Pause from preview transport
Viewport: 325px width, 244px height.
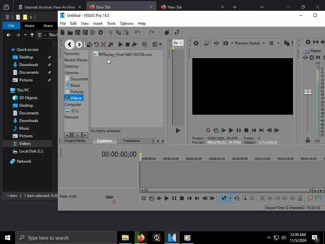[x=239, y=130]
